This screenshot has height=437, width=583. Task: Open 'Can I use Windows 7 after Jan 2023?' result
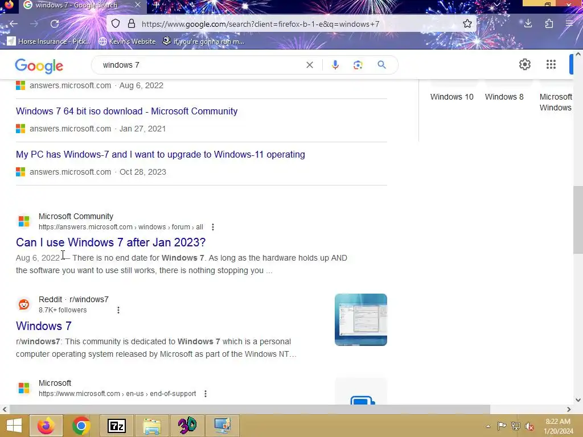(111, 242)
